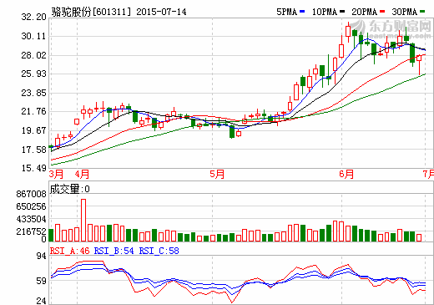
Task: Click the 28.02 price axis label
Action: tap(33, 55)
